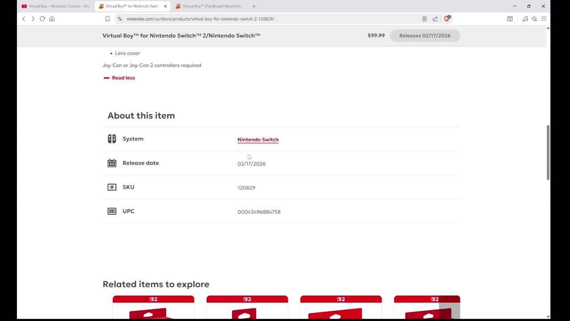Click the scrollbar up arrow

point(548,28)
